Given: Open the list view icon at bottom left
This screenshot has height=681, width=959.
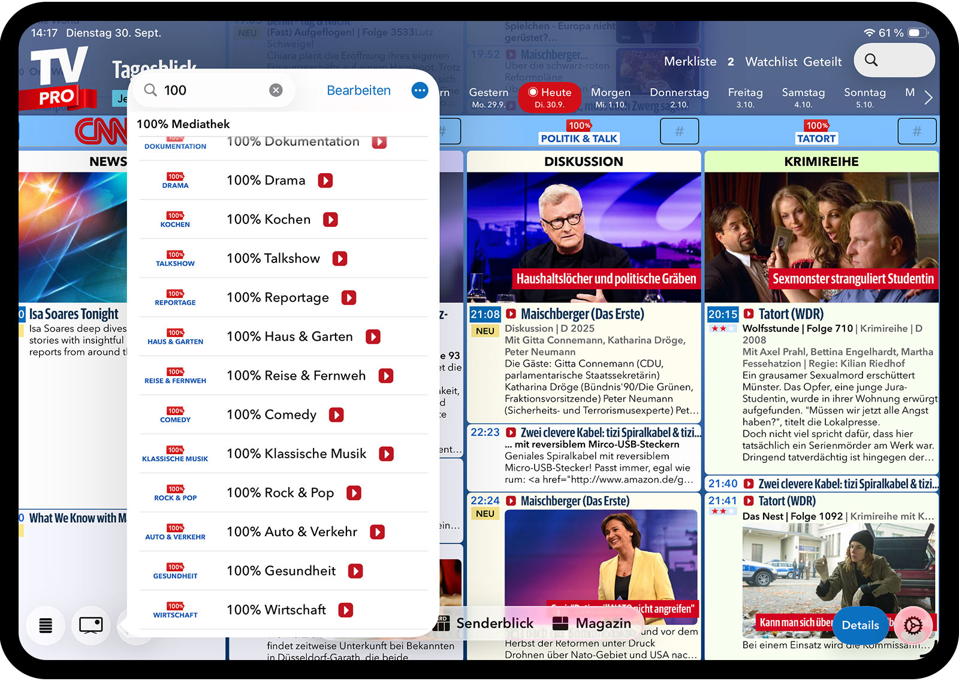Looking at the screenshot, I should [x=46, y=625].
